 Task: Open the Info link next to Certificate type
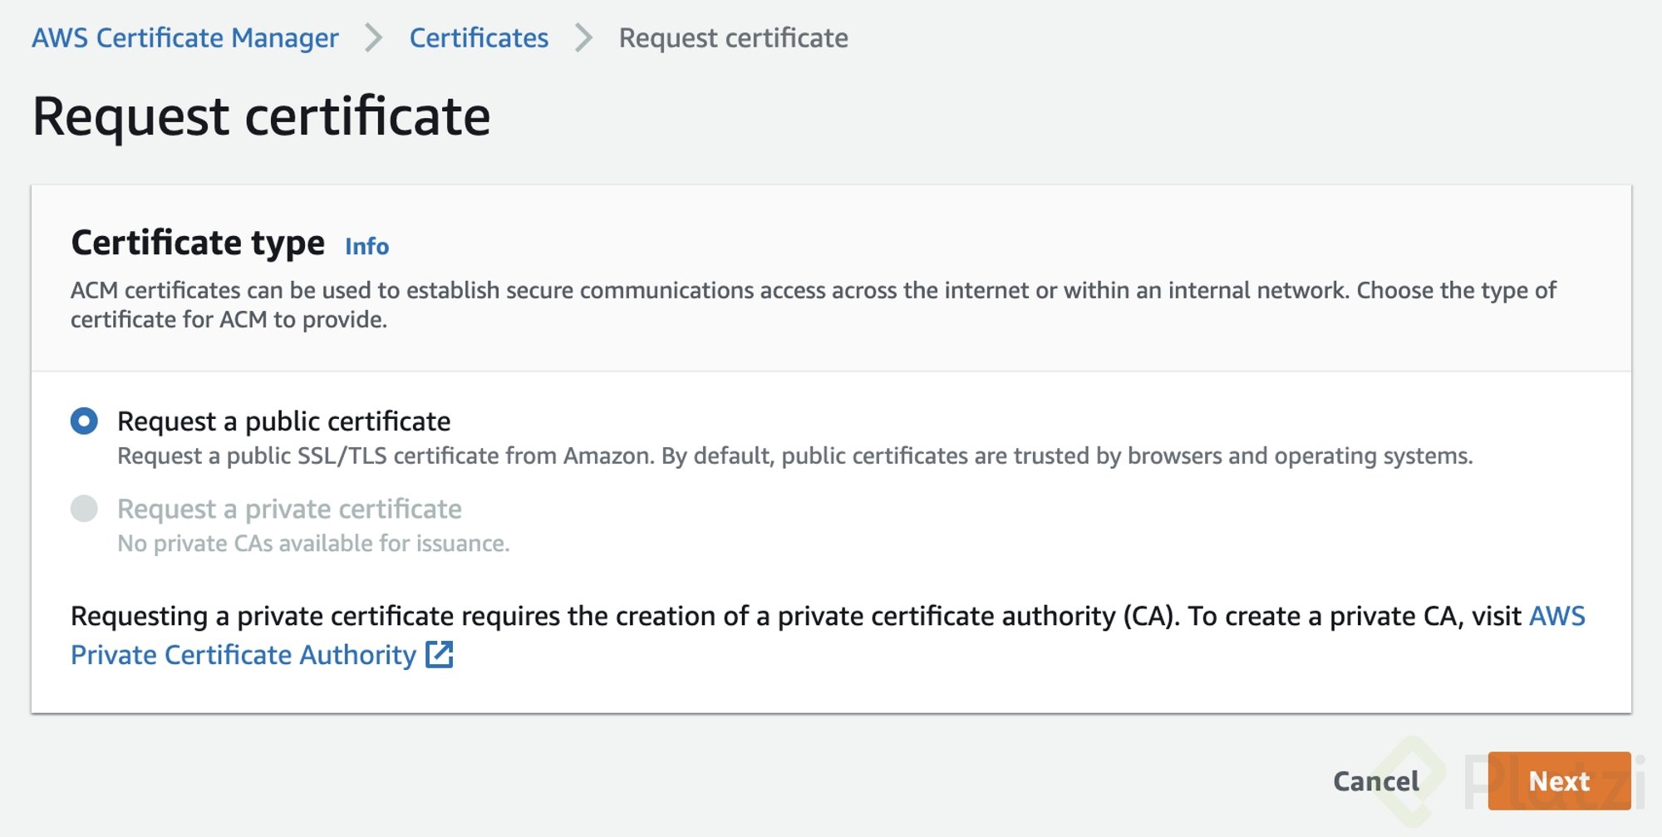(366, 247)
